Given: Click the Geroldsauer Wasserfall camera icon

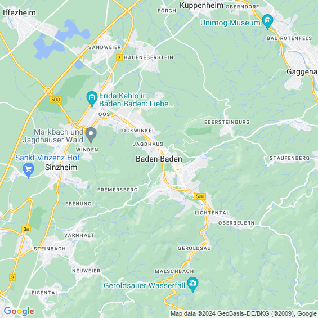Looking at the screenshot, I should 192,284.
